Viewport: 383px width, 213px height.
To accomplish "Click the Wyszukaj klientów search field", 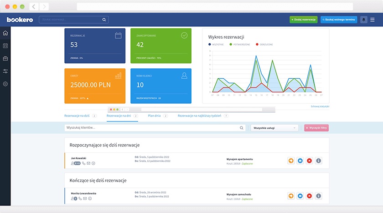I will point(155,128).
